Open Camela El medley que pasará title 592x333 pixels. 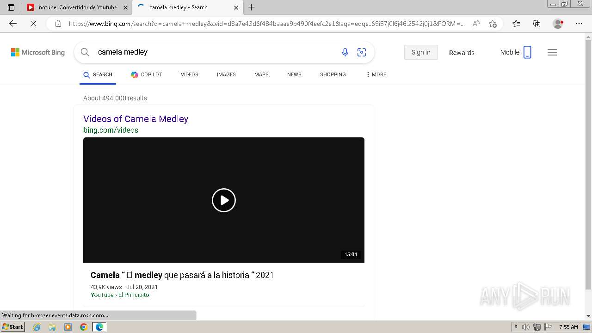[x=182, y=275]
